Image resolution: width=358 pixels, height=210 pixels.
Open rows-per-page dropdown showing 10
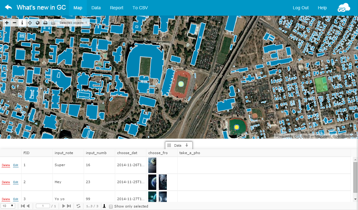pos(8,206)
